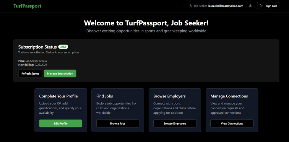Click the email laura.shallcross@yahoo.com

point(225,6)
